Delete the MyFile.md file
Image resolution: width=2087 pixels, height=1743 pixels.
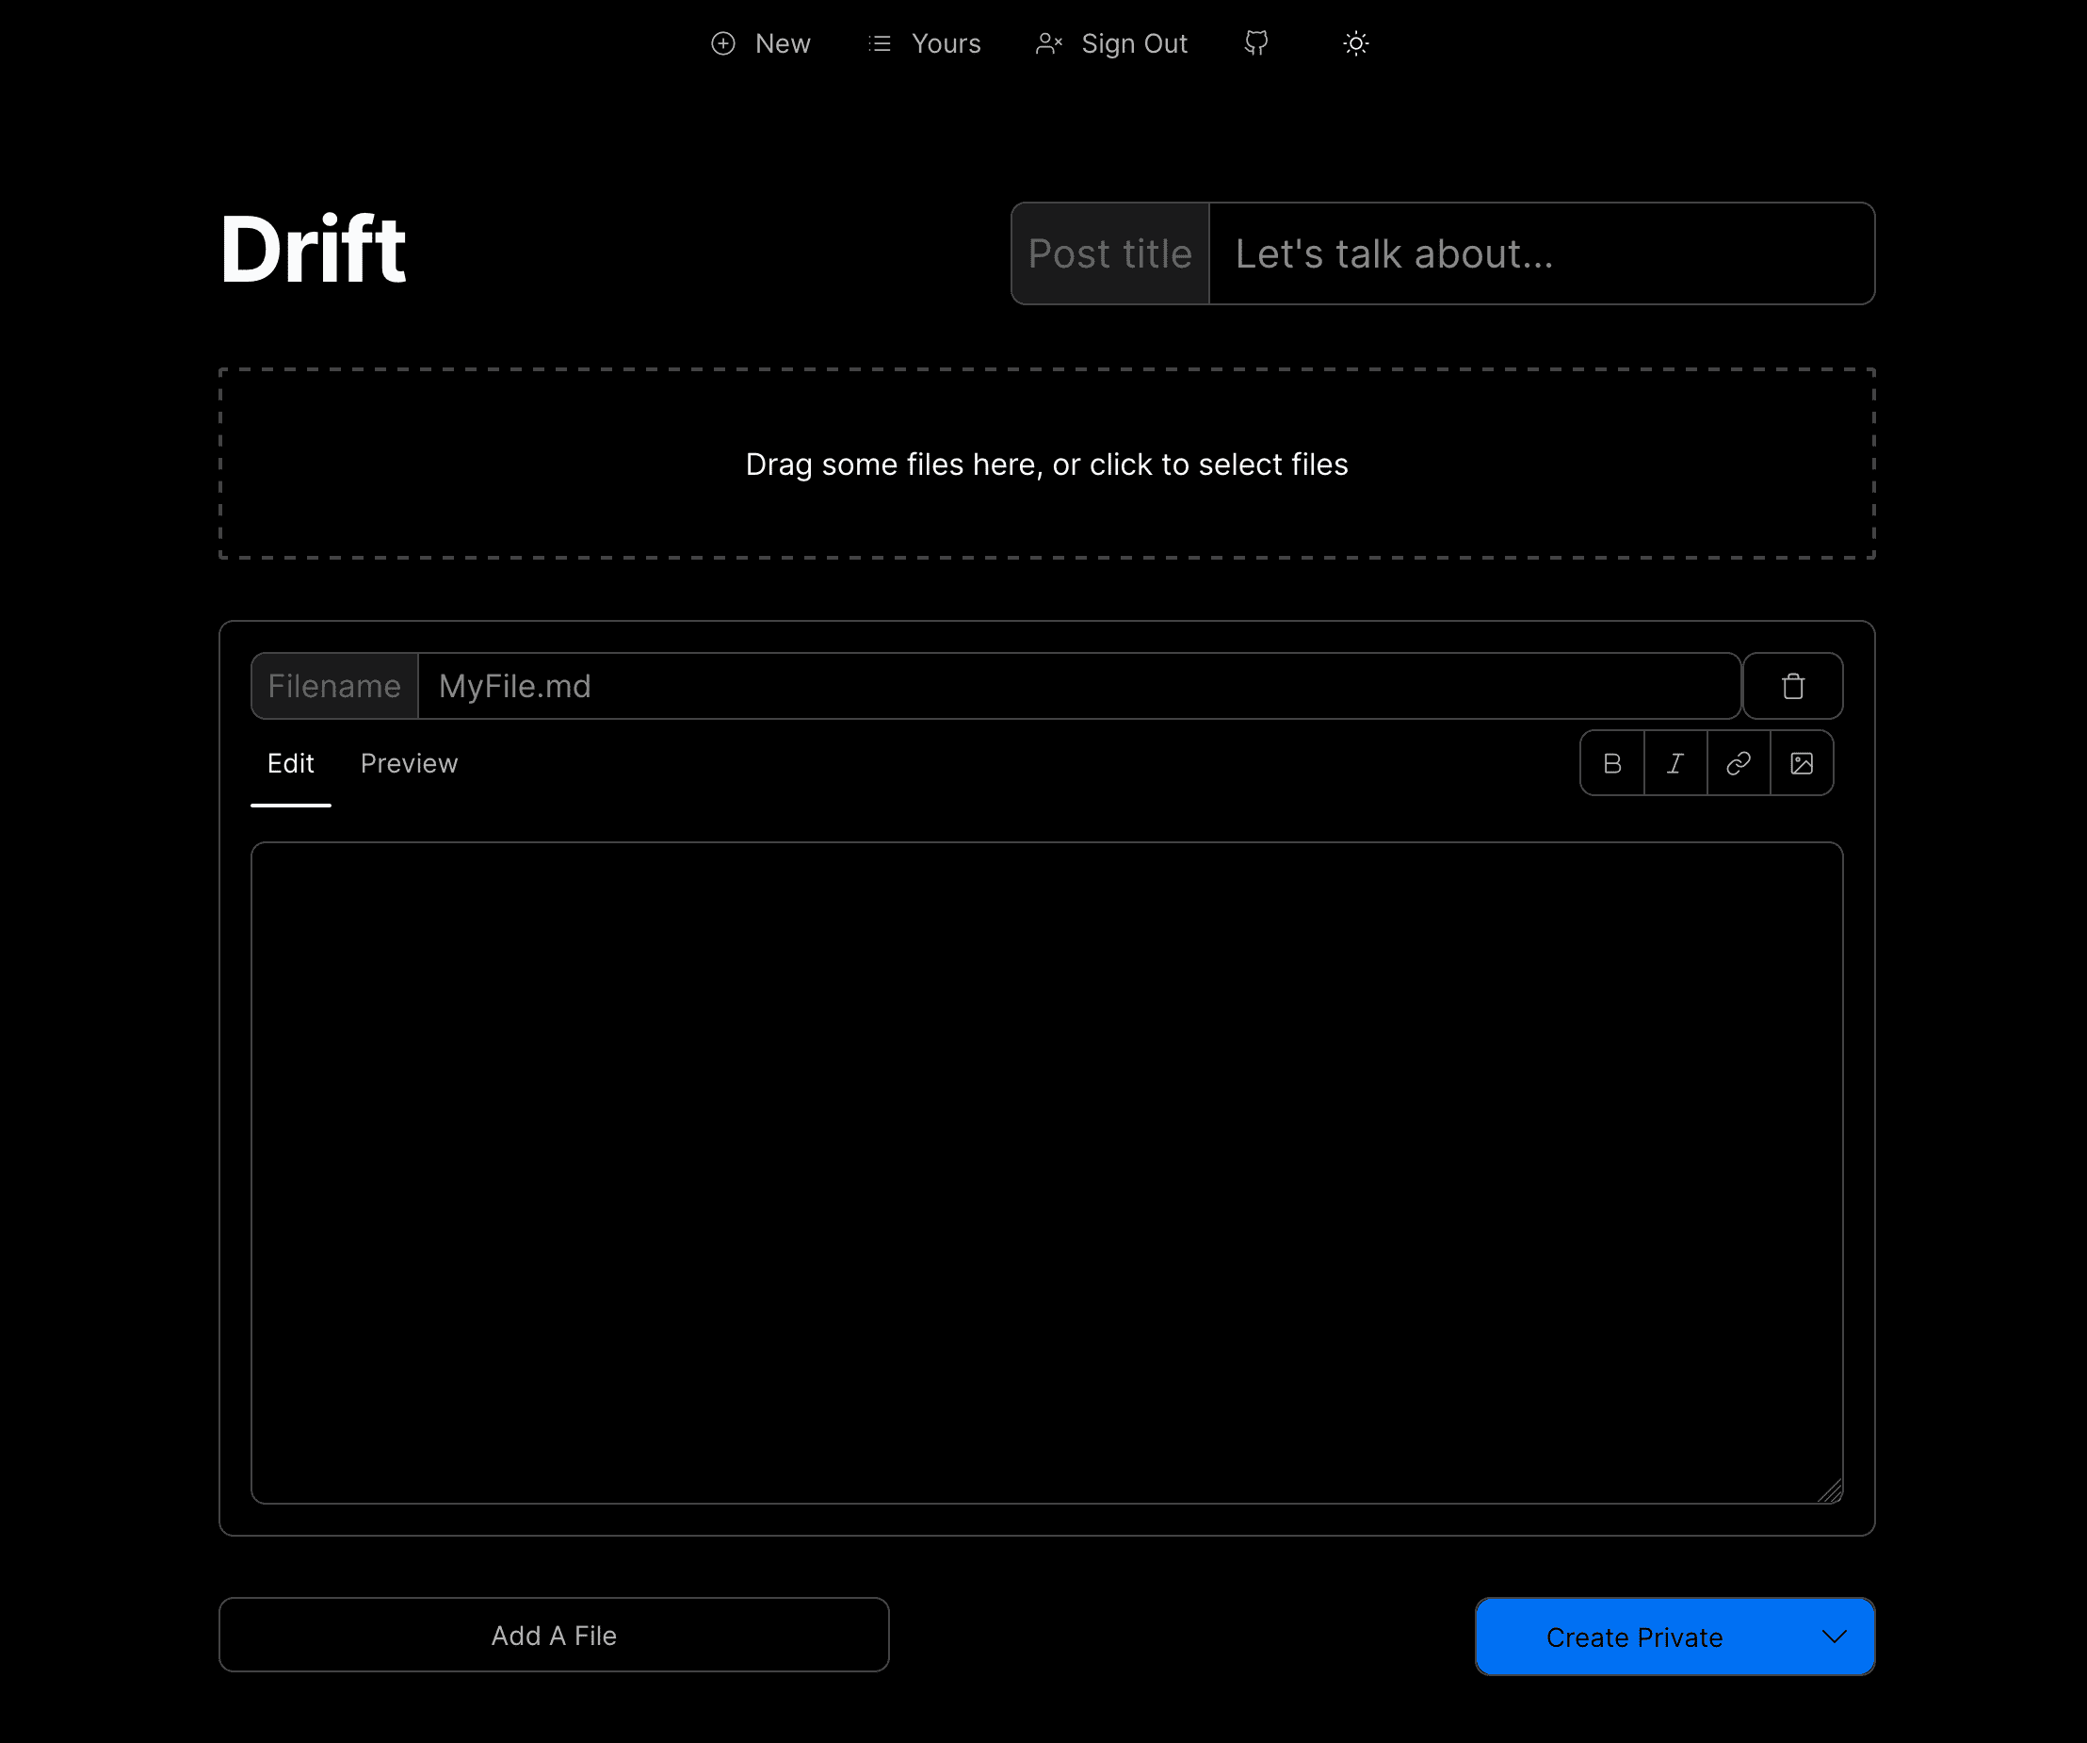coord(1792,686)
